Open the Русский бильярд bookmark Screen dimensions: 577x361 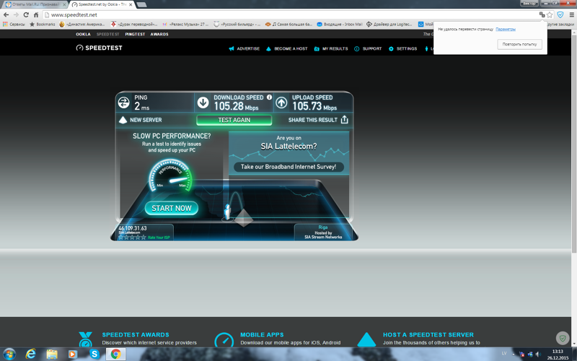click(237, 25)
